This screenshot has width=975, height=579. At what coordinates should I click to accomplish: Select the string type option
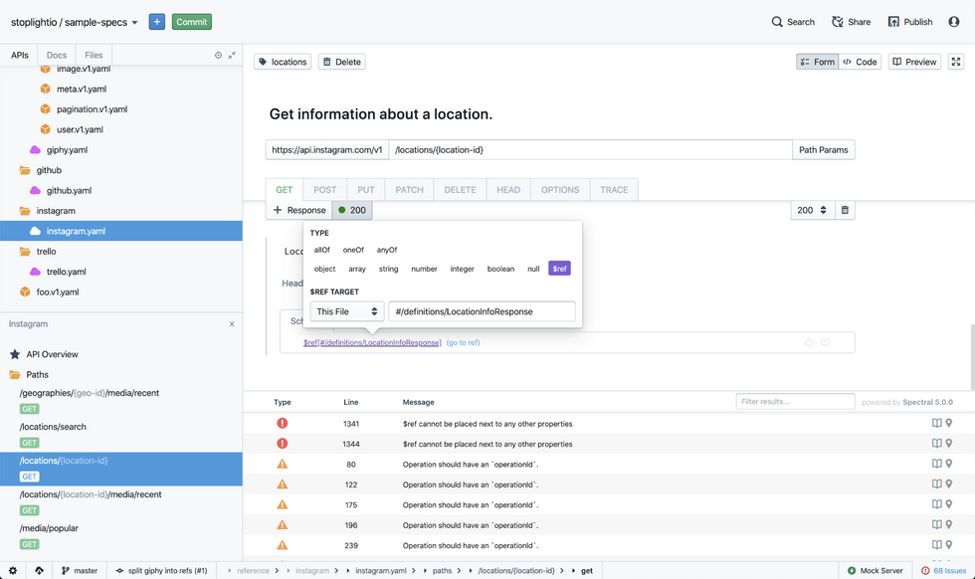tap(390, 268)
